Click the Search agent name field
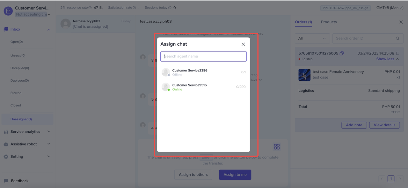 pos(203,57)
